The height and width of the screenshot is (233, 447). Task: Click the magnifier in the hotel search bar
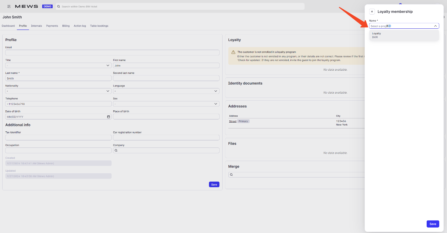coord(58,6)
